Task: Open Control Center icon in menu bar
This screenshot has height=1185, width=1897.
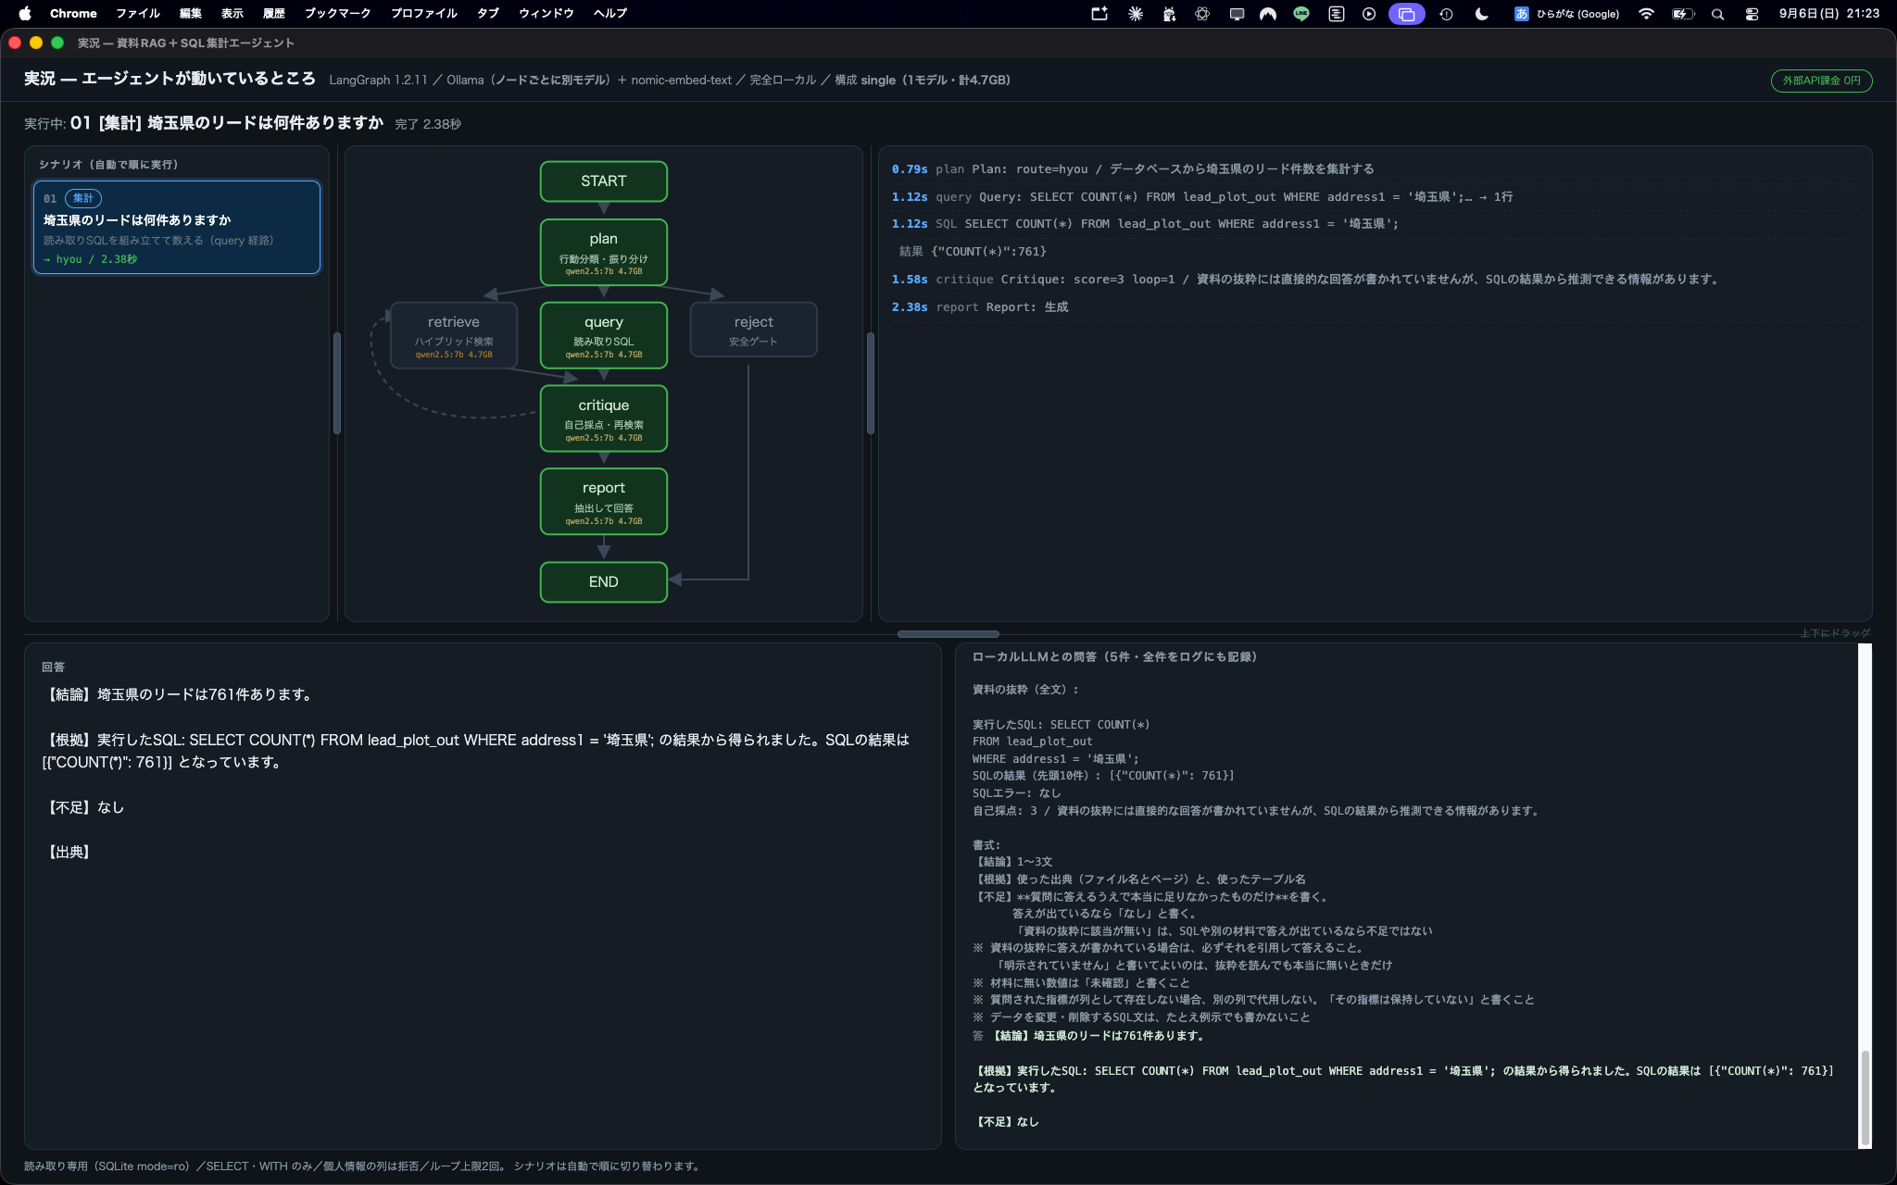Action: tap(1752, 14)
